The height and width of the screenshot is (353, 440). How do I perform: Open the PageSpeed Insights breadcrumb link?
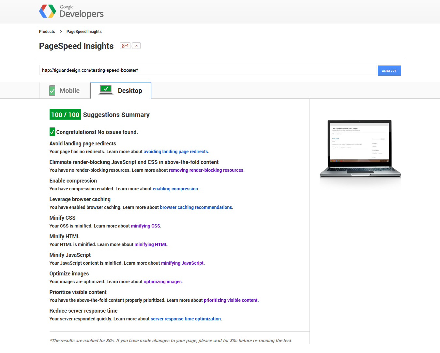click(x=84, y=32)
